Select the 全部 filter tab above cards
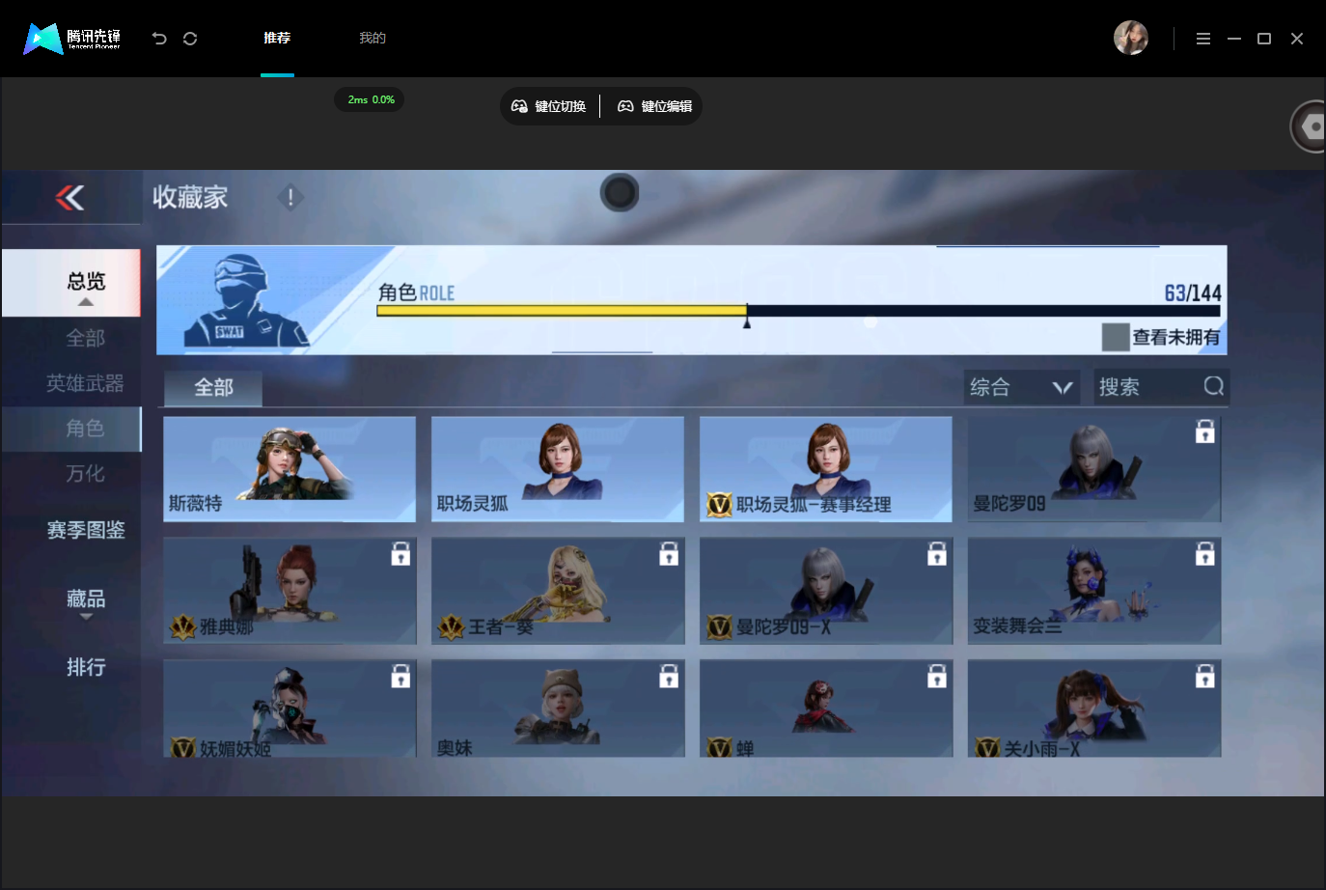The height and width of the screenshot is (890, 1326). pos(213,388)
